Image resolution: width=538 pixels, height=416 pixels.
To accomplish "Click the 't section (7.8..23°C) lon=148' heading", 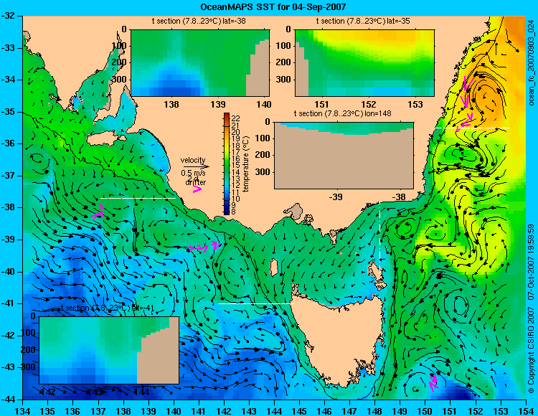I will pyautogui.click(x=342, y=113).
